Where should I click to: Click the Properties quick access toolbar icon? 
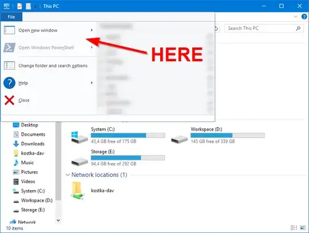(x=19, y=6)
